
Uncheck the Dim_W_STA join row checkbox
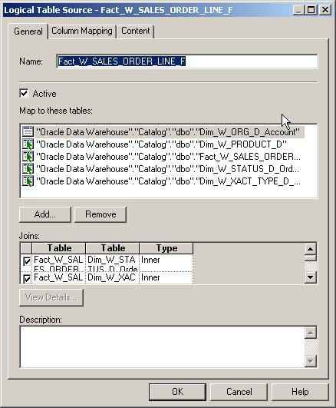tap(27, 261)
